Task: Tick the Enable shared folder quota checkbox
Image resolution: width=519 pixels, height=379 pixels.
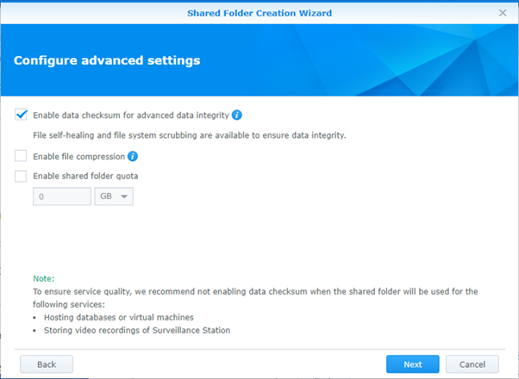Action: [21, 177]
